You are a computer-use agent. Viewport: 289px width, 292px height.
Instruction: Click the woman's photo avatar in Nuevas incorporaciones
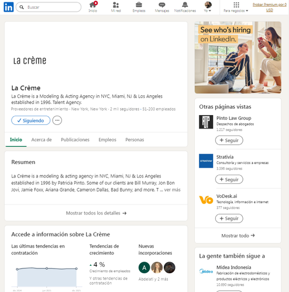(x=157, y=267)
